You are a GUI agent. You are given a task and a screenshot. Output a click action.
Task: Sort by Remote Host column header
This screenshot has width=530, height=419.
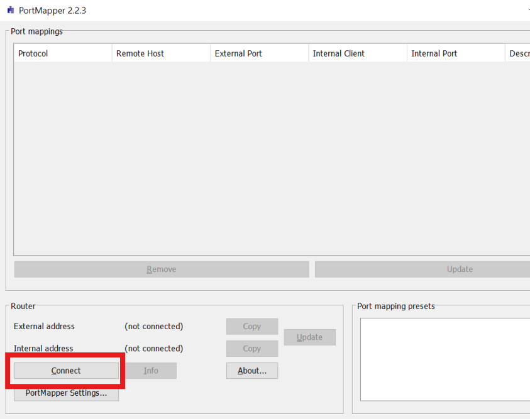click(161, 53)
